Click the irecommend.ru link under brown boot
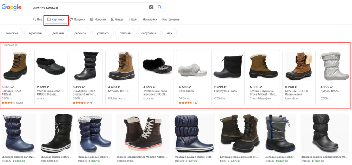 tap(125, 161)
